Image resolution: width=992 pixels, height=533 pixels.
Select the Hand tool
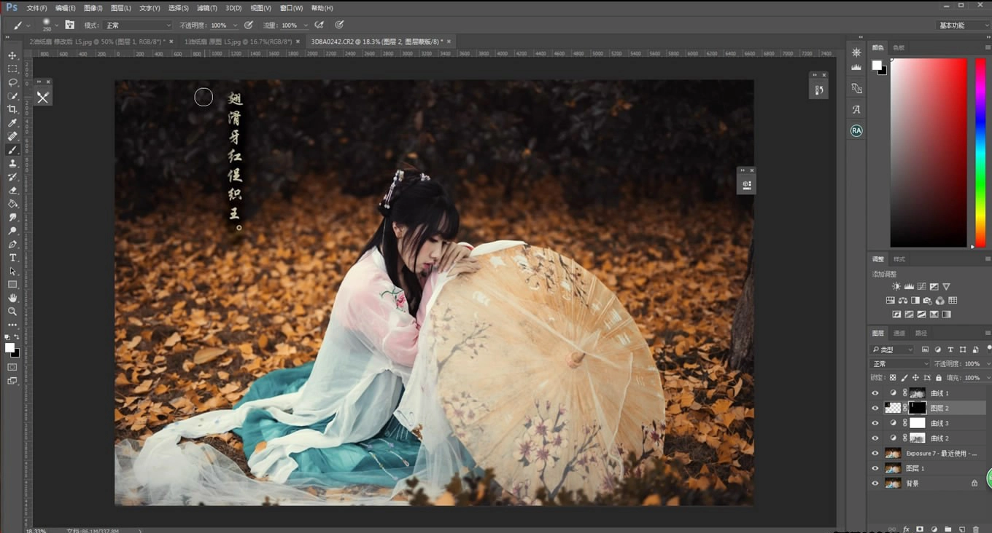[x=12, y=298]
